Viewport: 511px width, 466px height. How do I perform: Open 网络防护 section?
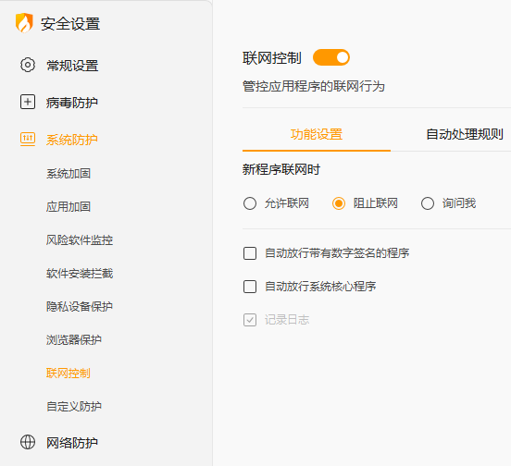pos(72,443)
